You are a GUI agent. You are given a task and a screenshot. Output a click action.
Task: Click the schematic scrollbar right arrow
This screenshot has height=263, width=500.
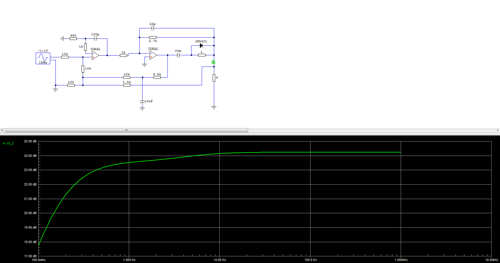498,130
